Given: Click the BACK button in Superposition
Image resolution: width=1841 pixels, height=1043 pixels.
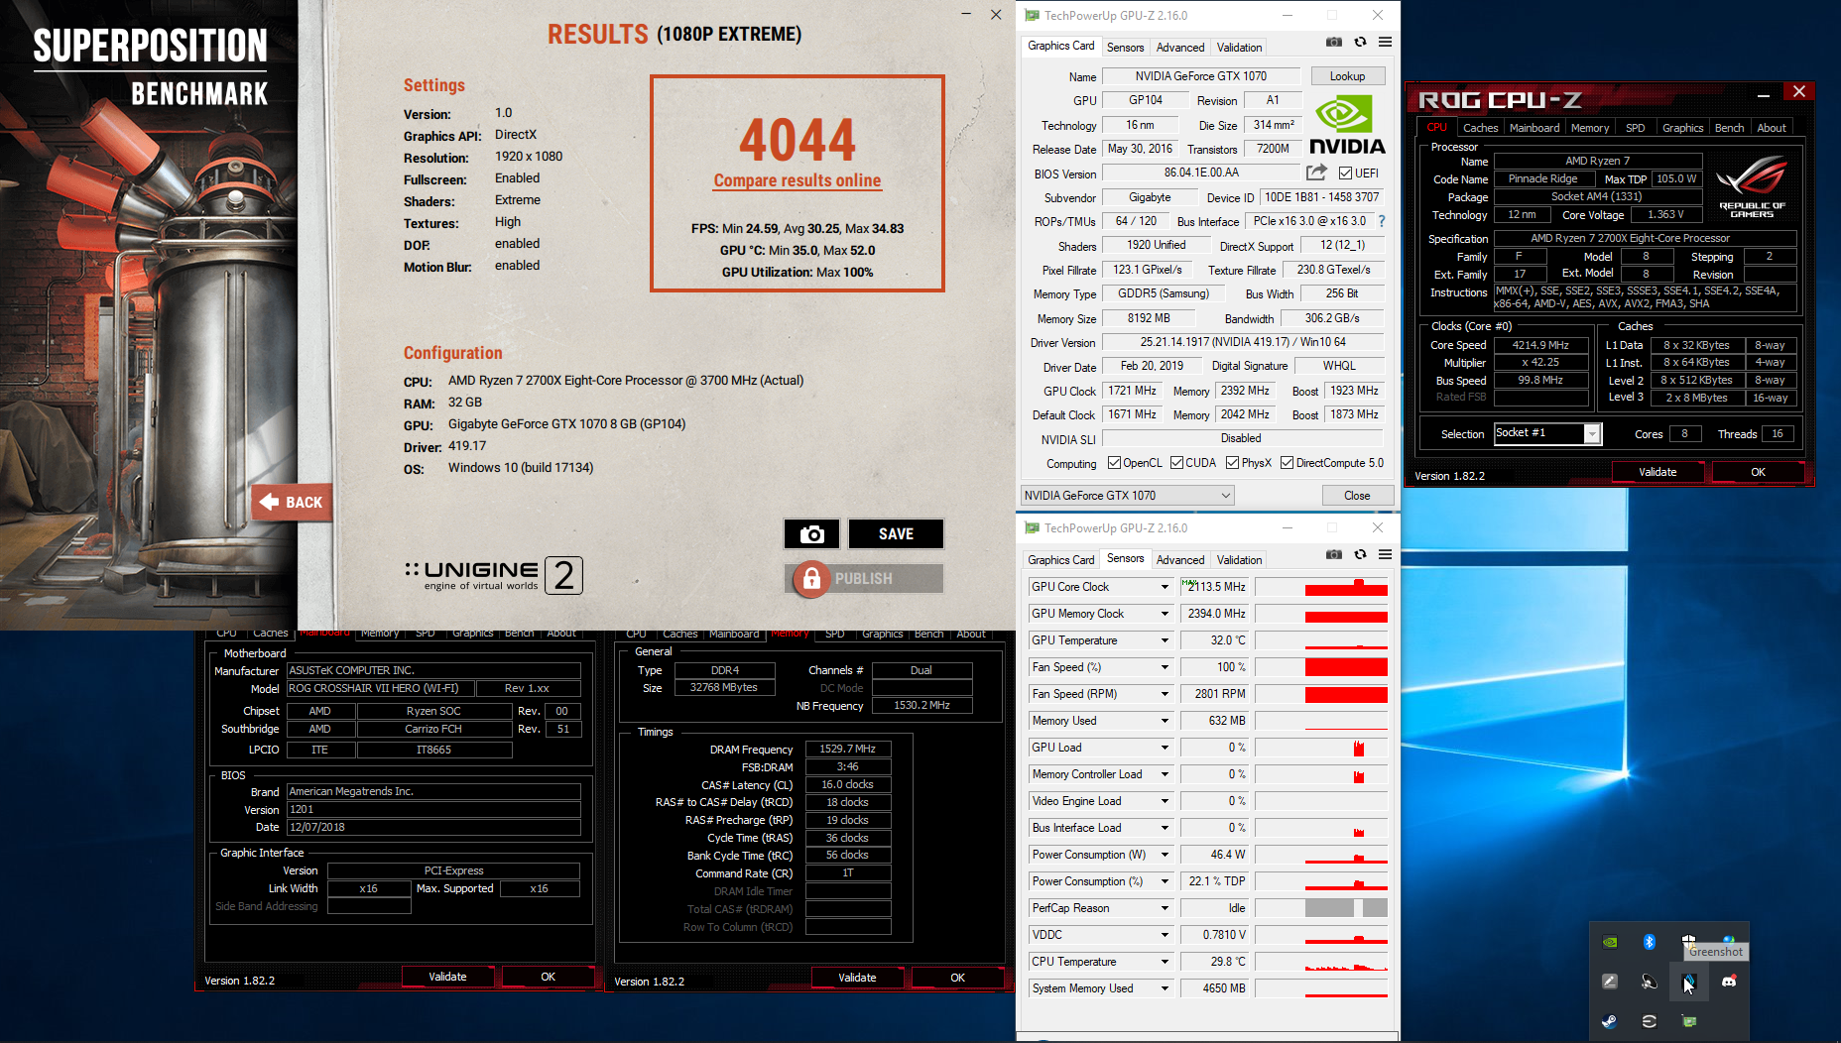Looking at the screenshot, I should [x=293, y=503].
